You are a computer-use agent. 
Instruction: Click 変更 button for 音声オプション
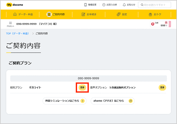[x=162, y=88]
